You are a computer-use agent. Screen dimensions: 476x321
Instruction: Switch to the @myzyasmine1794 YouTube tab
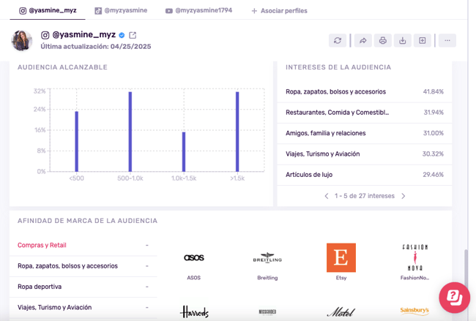click(198, 11)
